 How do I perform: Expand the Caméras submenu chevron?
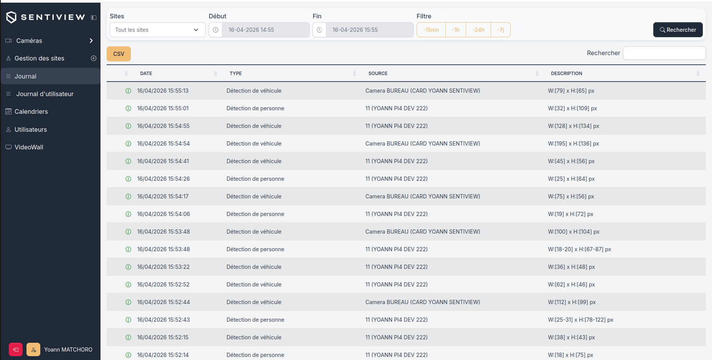coord(91,41)
